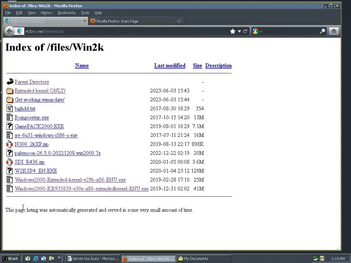Click the compressed icon beside N300_2kXP.zip
Image resolution: width=351 pixels, height=263 pixels.
pyautogui.click(x=10, y=144)
